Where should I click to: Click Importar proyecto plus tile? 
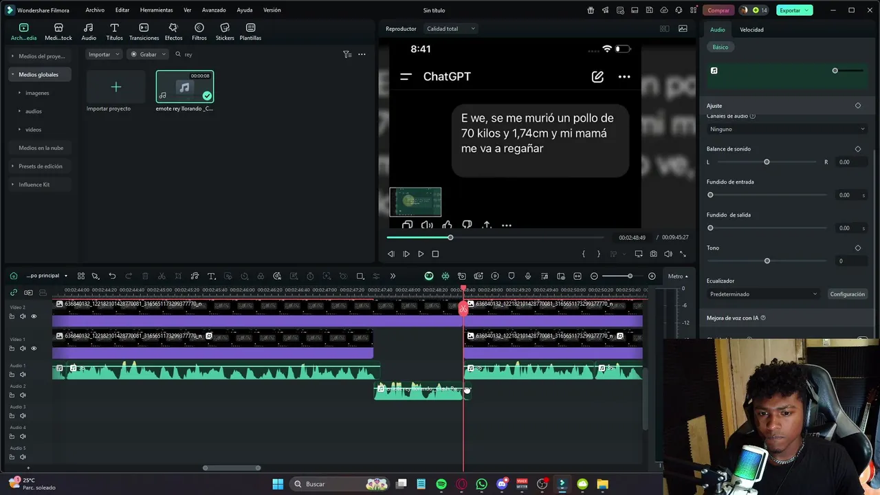click(116, 87)
